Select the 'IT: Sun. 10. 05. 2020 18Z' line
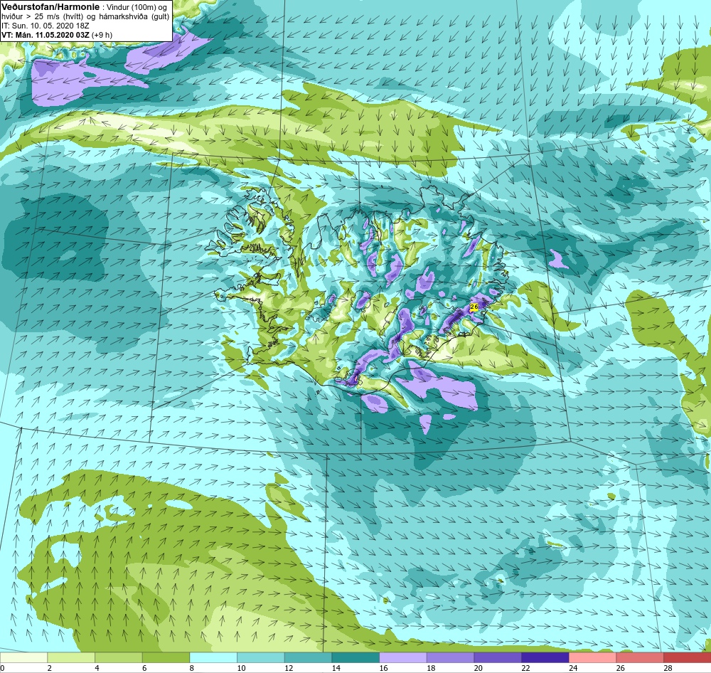Screen dimensions: 711x673 tap(46, 26)
